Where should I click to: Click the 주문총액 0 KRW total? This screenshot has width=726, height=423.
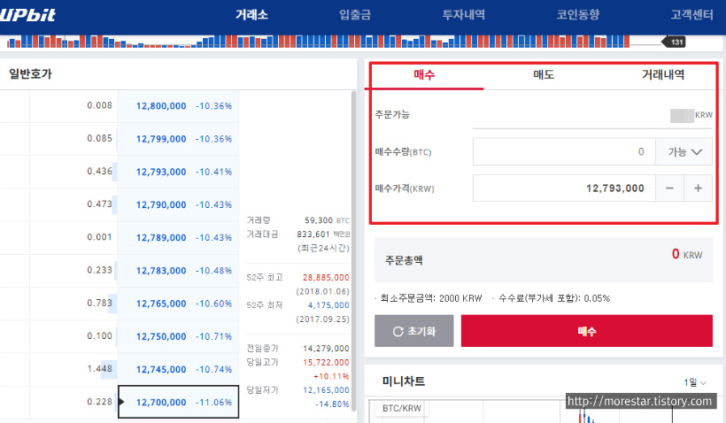(x=687, y=254)
